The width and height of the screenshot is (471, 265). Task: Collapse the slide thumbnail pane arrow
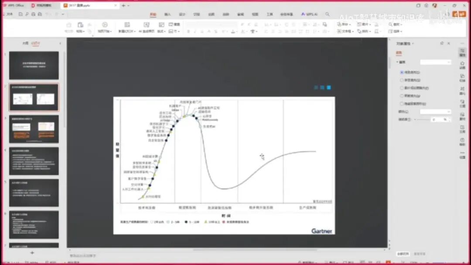click(x=60, y=44)
